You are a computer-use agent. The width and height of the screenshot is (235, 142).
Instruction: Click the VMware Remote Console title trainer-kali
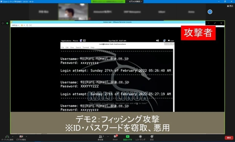coord(117,22)
